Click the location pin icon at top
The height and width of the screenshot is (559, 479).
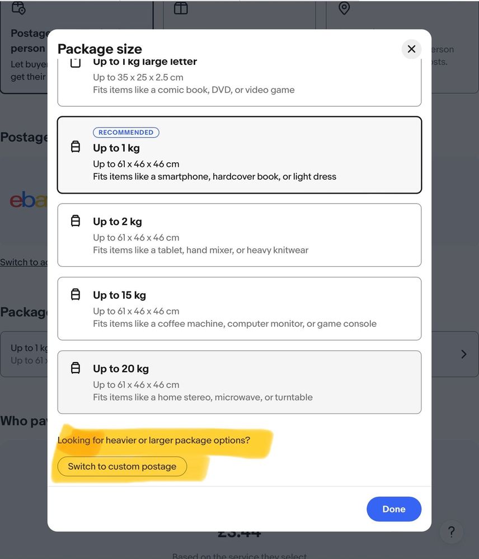[x=344, y=8]
